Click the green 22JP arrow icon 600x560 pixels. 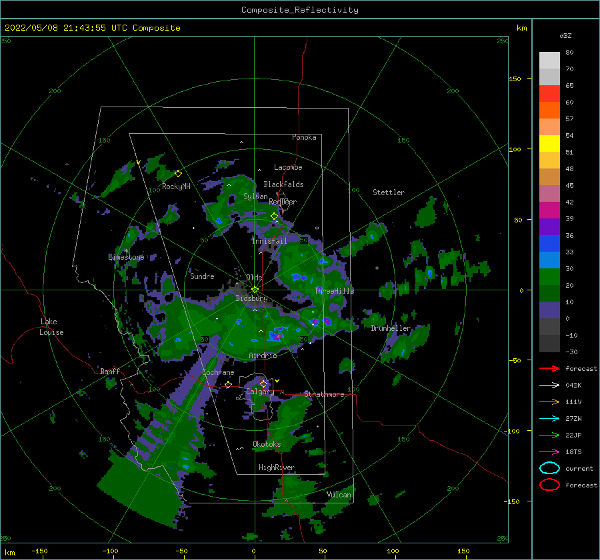[x=549, y=435]
